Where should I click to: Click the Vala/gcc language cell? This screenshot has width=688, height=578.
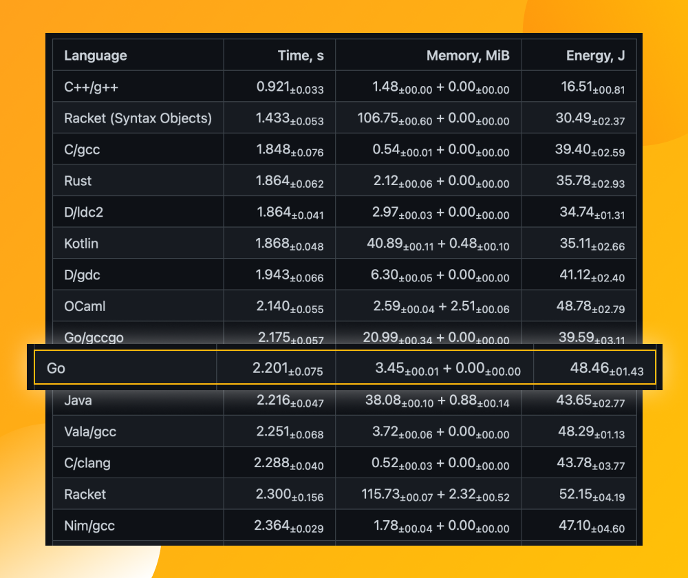(90, 432)
